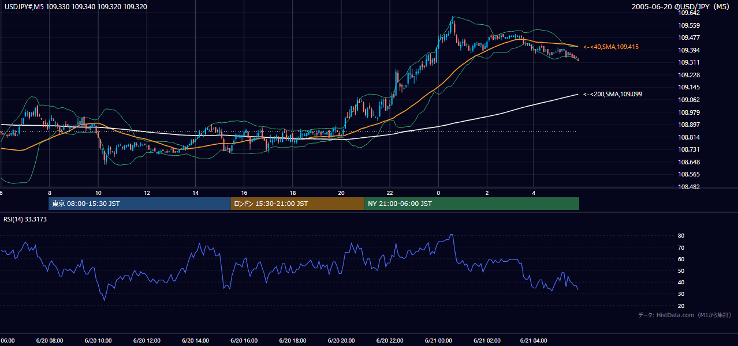Screen dimensions: 738x346
Task: Click the 6/20 16:00 time axis label
Action: coord(244,341)
